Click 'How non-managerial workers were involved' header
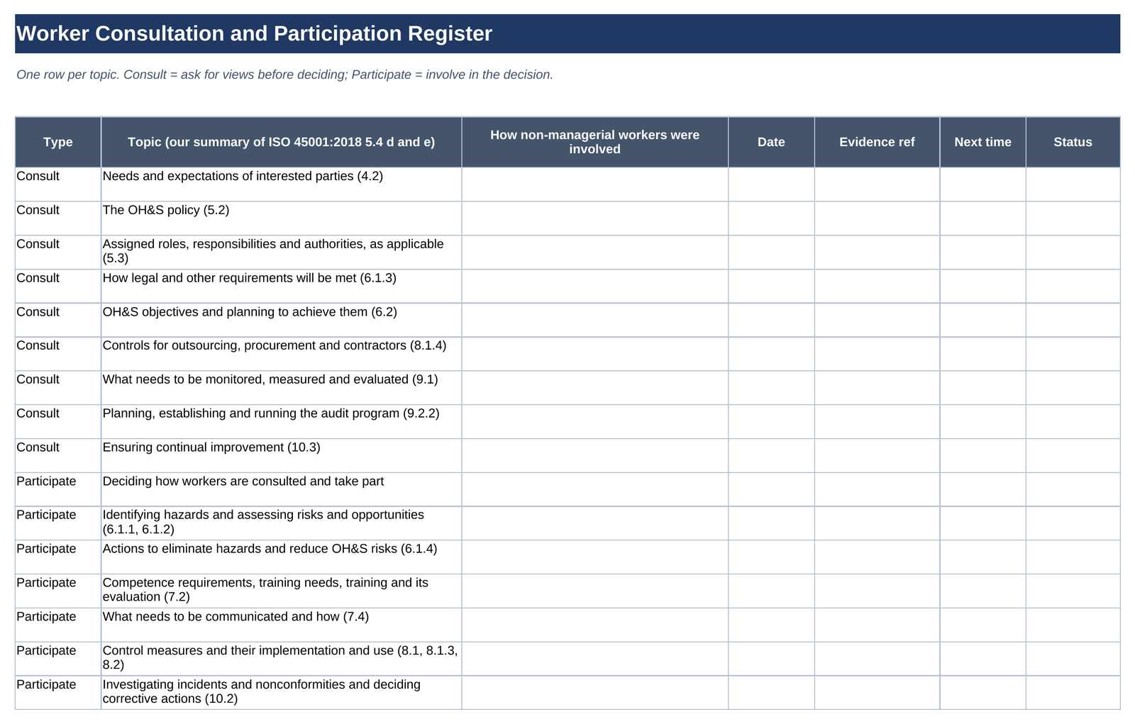Screen dimensions: 1135x724 (x=594, y=142)
